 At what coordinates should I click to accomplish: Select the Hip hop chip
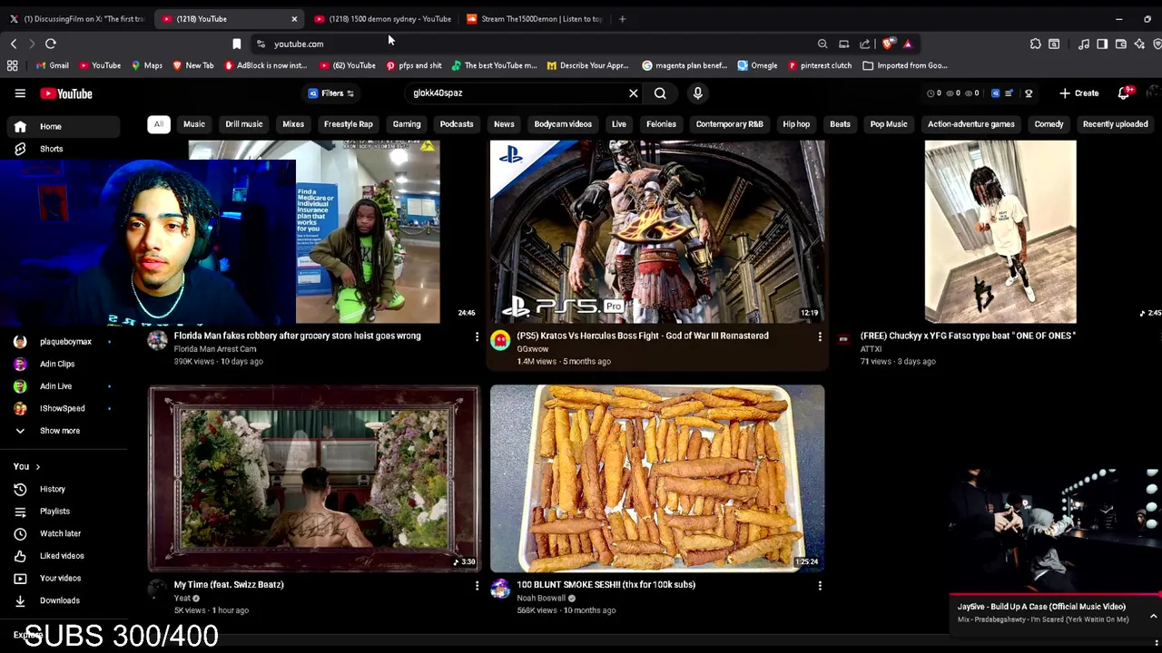coord(796,124)
